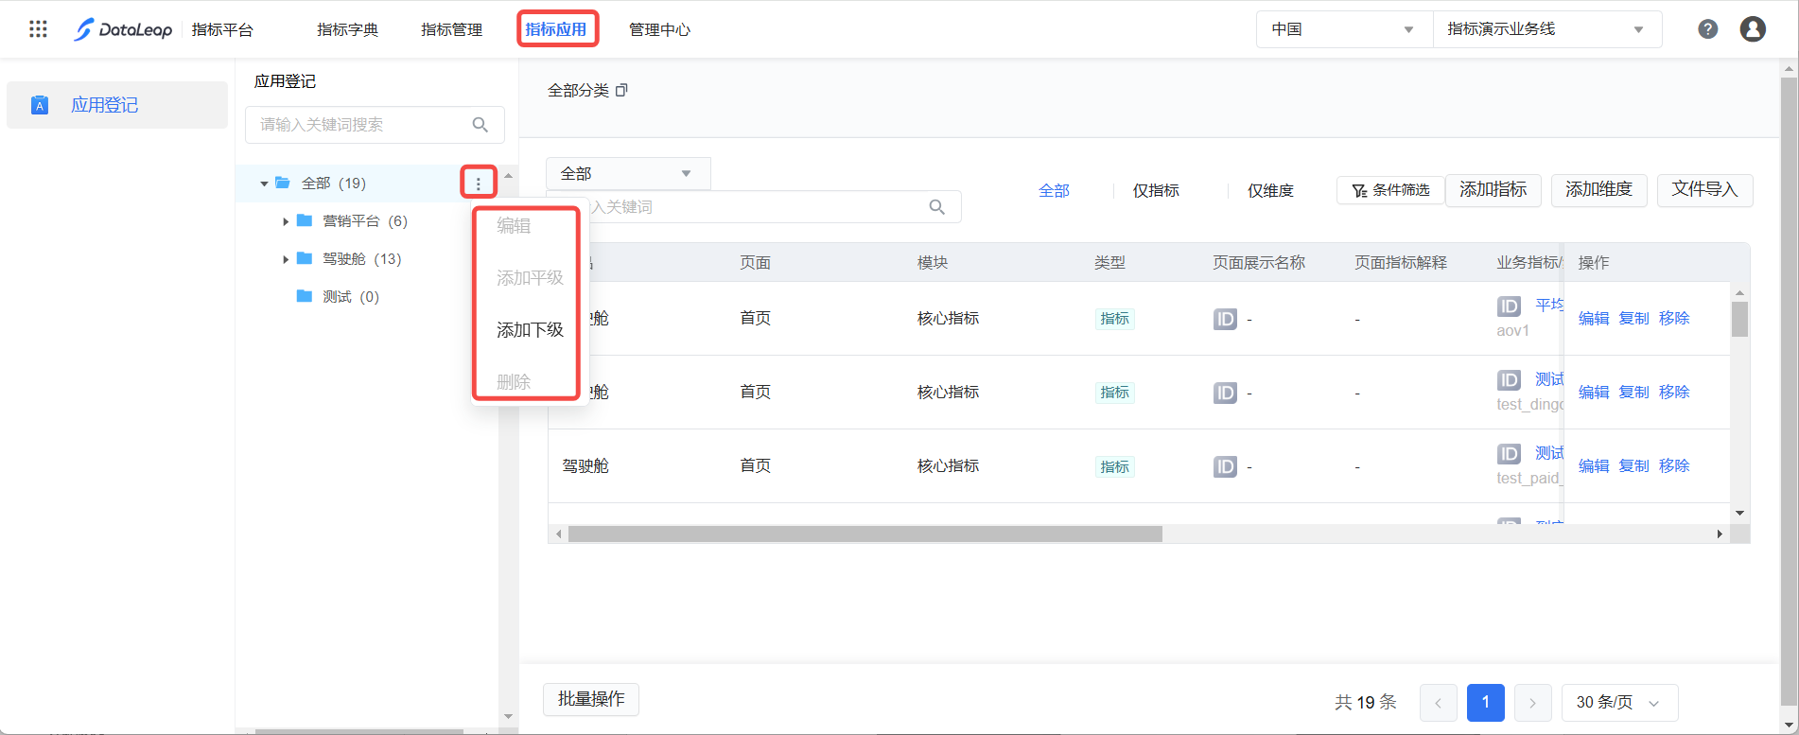The image size is (1799, 735).
Task: Click the 指标 tag in the aov1 row
Action: point(1115,319)
